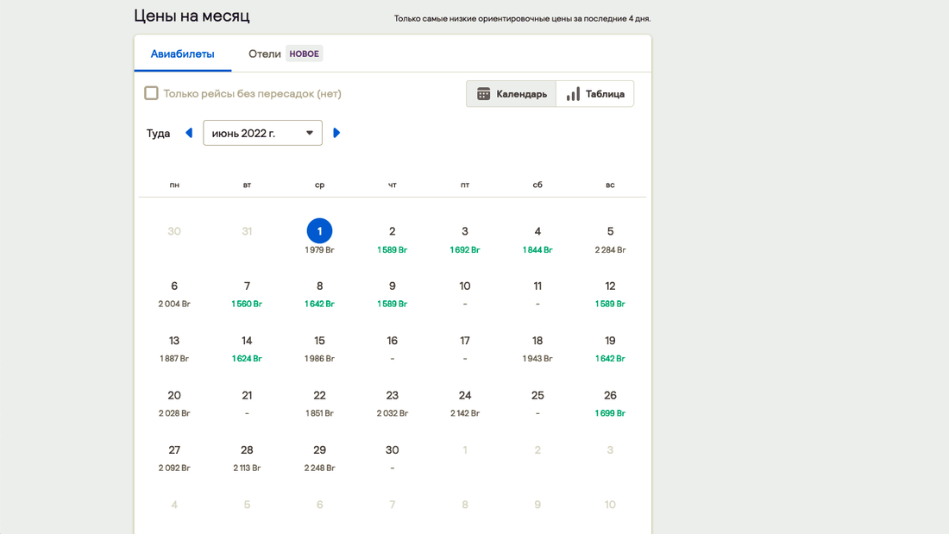949x534 pixels.
Task: Select June 24 priced 2 142 Br
Action: [x=465, y=403]
